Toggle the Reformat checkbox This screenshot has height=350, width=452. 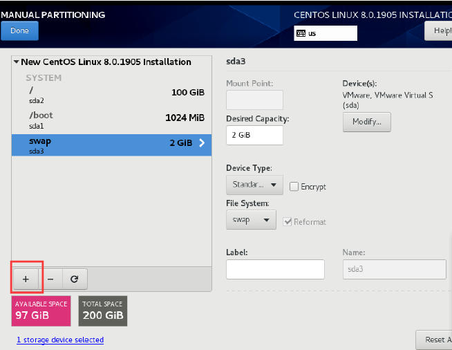coord(287,221)
